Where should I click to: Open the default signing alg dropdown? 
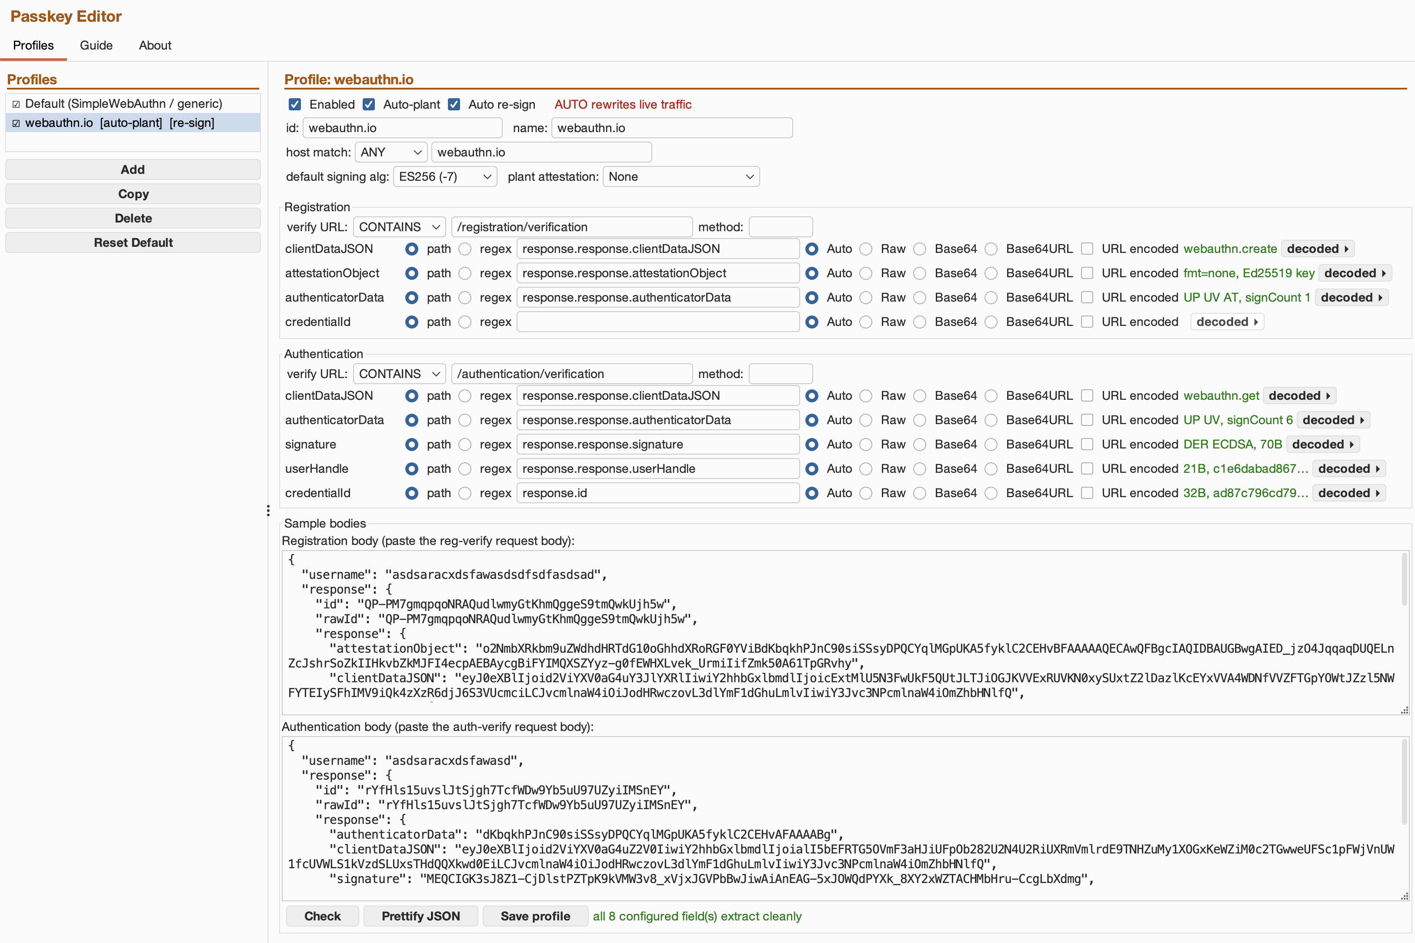click(x=444, y=177)
